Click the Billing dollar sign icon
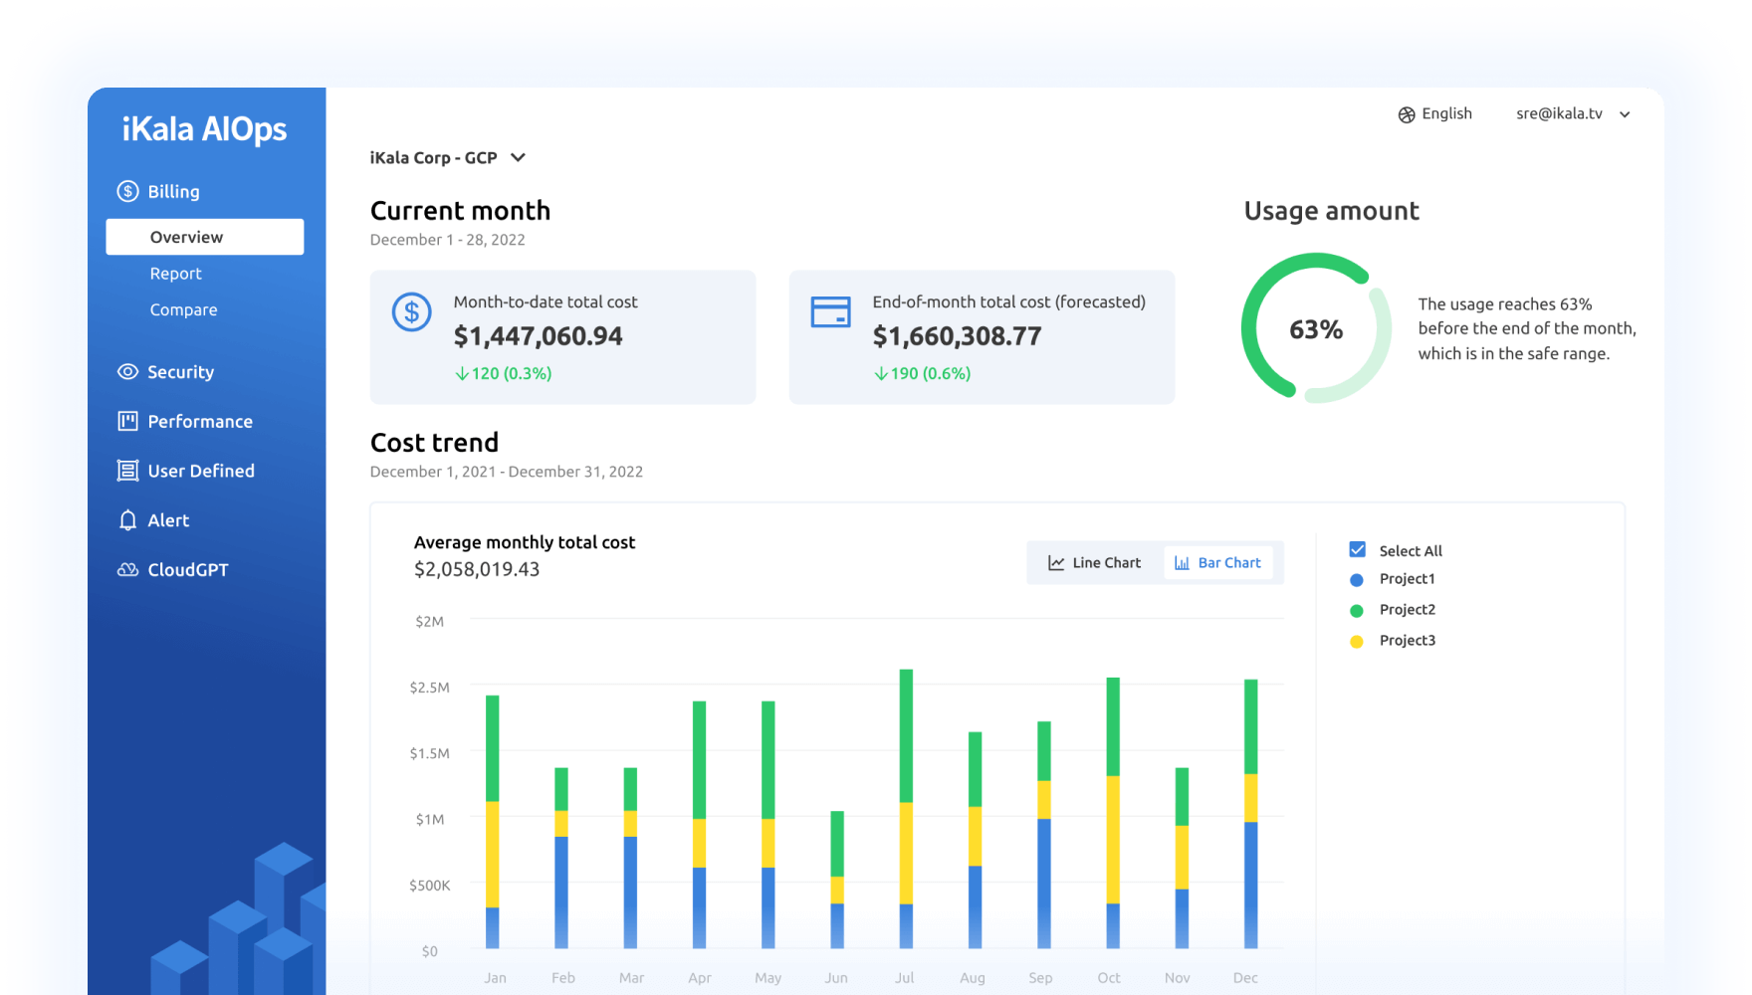The width and height of the screenshot is (1752, 995). coord(127,191)
